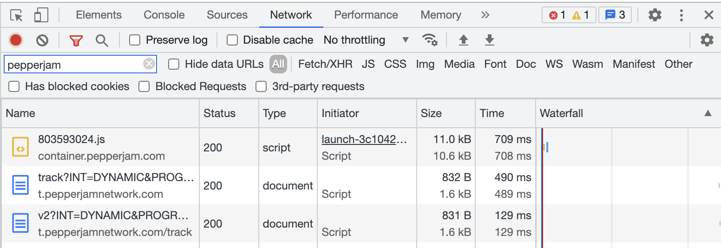721x248 pixels.
Task: Select the Fetch/XHR filter type
Action: click(x=325, y=64)
